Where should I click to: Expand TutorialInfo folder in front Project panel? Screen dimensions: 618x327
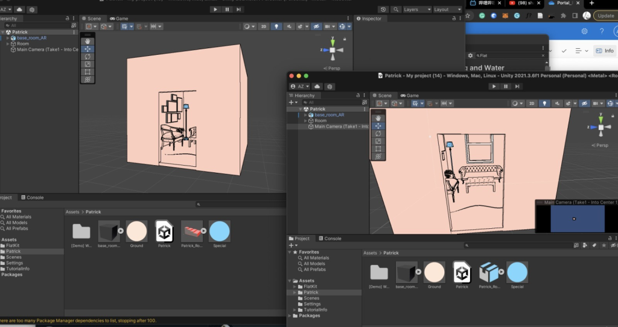click(x=295, y=310)
